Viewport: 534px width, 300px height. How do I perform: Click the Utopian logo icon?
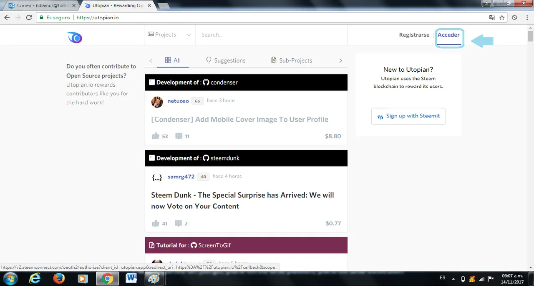pyautogui.click(x=74, y=37)
